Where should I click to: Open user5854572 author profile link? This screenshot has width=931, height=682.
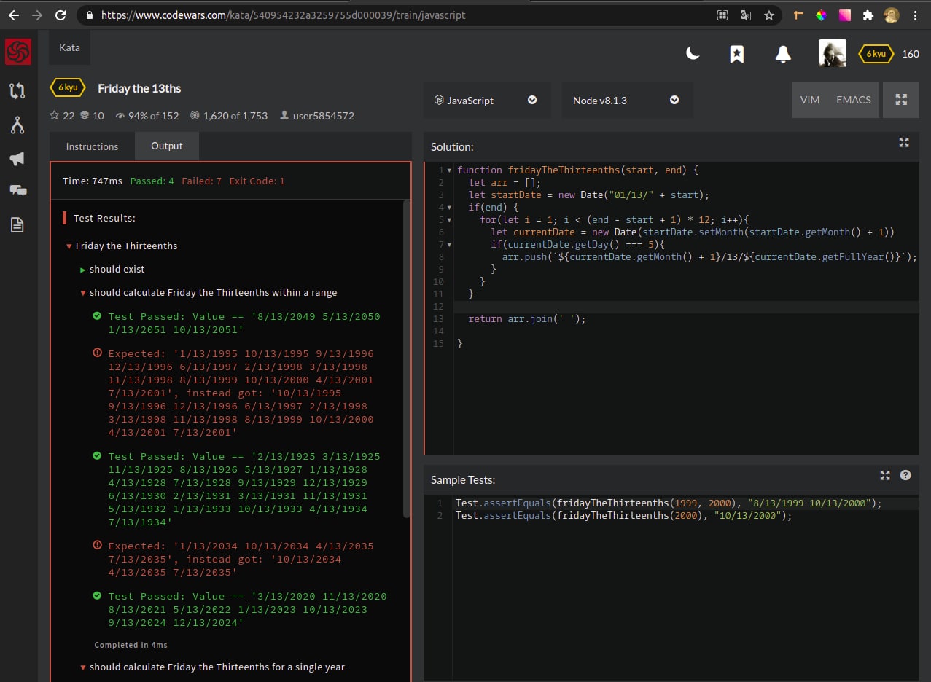click(x=323, y=116)
